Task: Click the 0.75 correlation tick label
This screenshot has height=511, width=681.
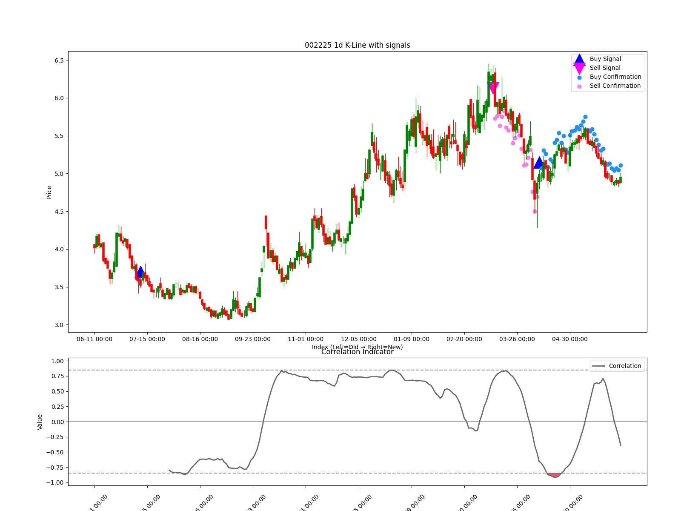Action: (x=57, y=376)
